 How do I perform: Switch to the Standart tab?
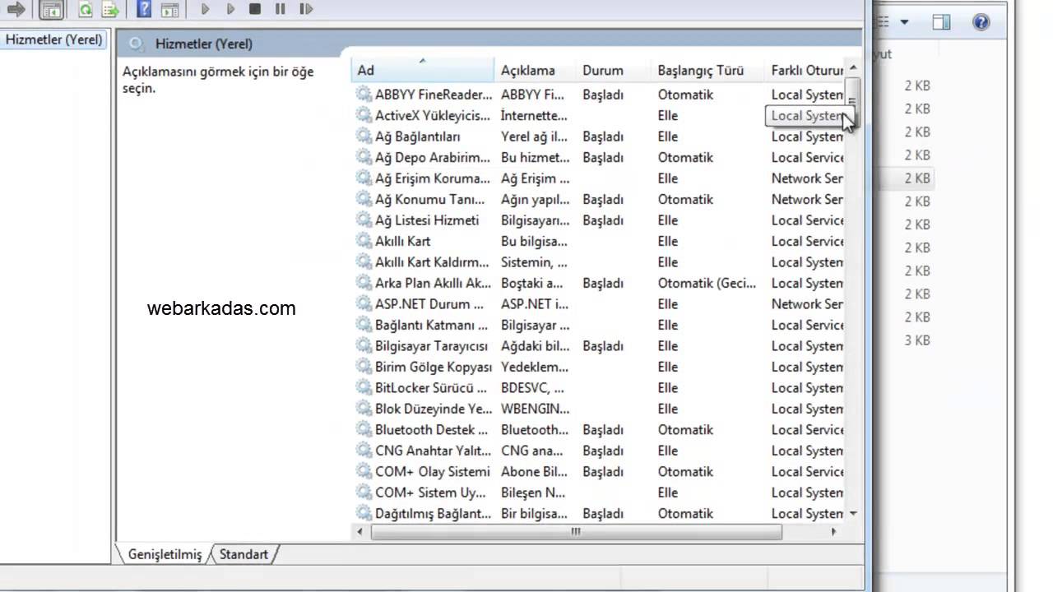tap(244, 554)
